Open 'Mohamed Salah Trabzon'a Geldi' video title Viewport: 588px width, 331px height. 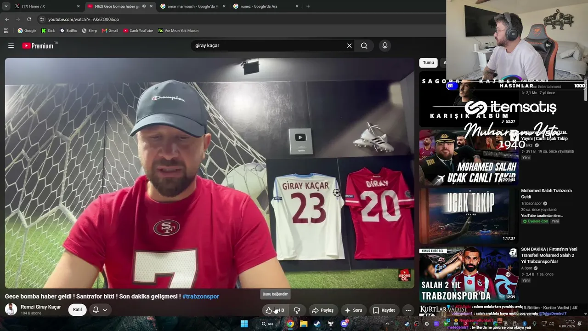(x=546, y=194)
